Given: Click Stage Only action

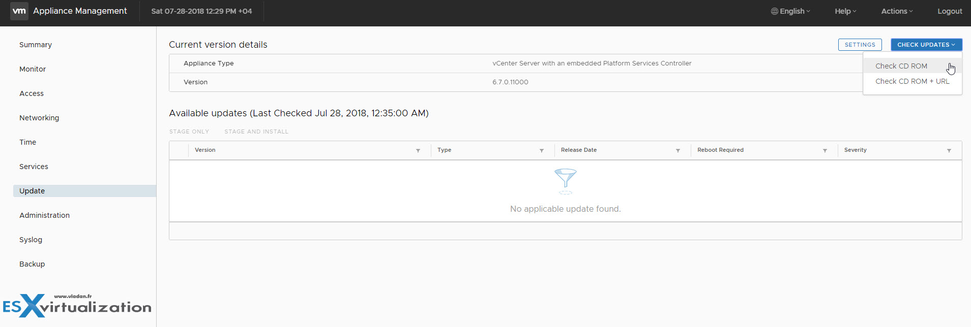Looking at the screenshot, I should 189,132.
